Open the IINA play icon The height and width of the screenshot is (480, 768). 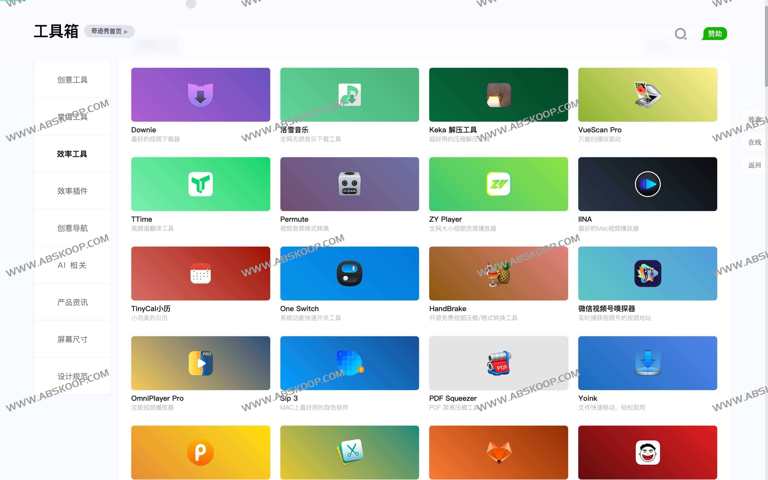click(647, 184)
